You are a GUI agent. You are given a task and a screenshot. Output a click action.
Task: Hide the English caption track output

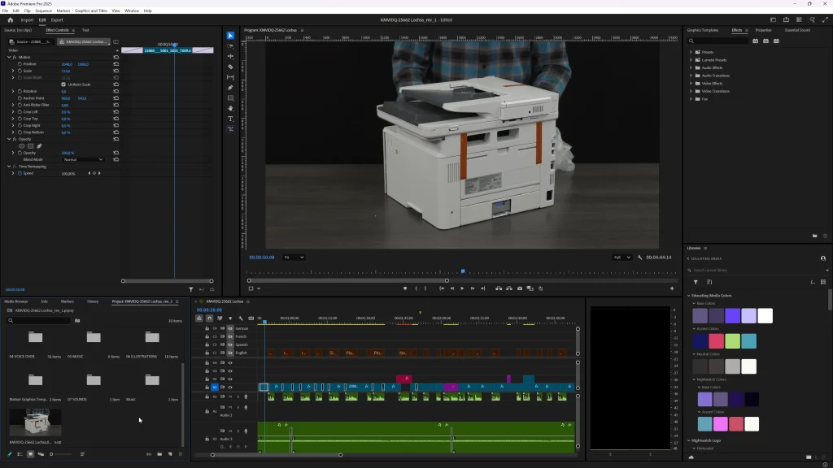pyautogui.click(x=229, y=353)
